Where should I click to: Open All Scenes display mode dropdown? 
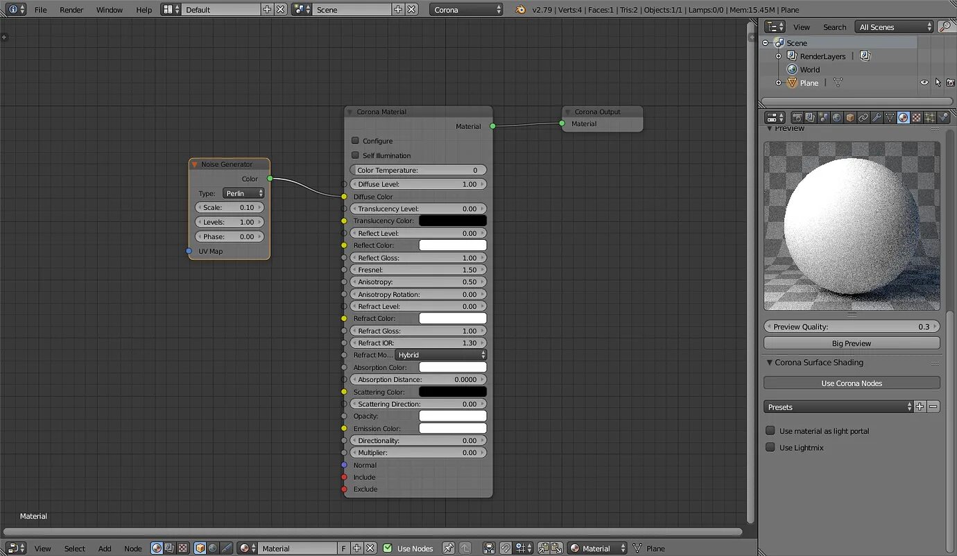(x=895, y=27)
